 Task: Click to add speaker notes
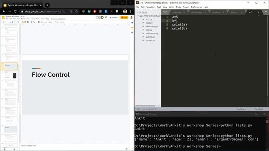pyautogui.click(x=29, y=146)
